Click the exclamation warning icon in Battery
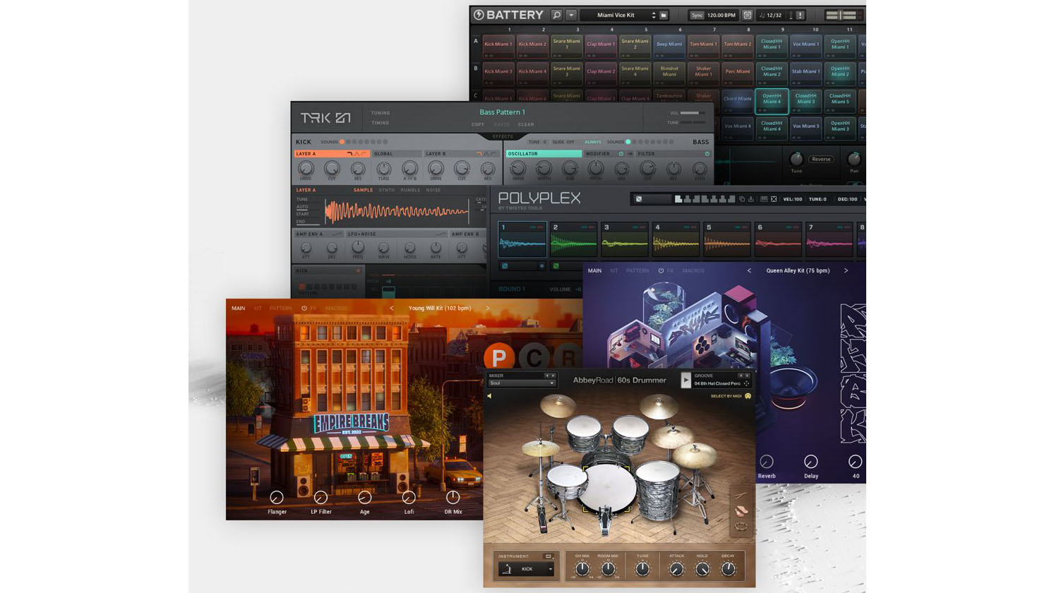Image resolution: width=1054 pixels, height=593 pixels. [x=800, y=15]
